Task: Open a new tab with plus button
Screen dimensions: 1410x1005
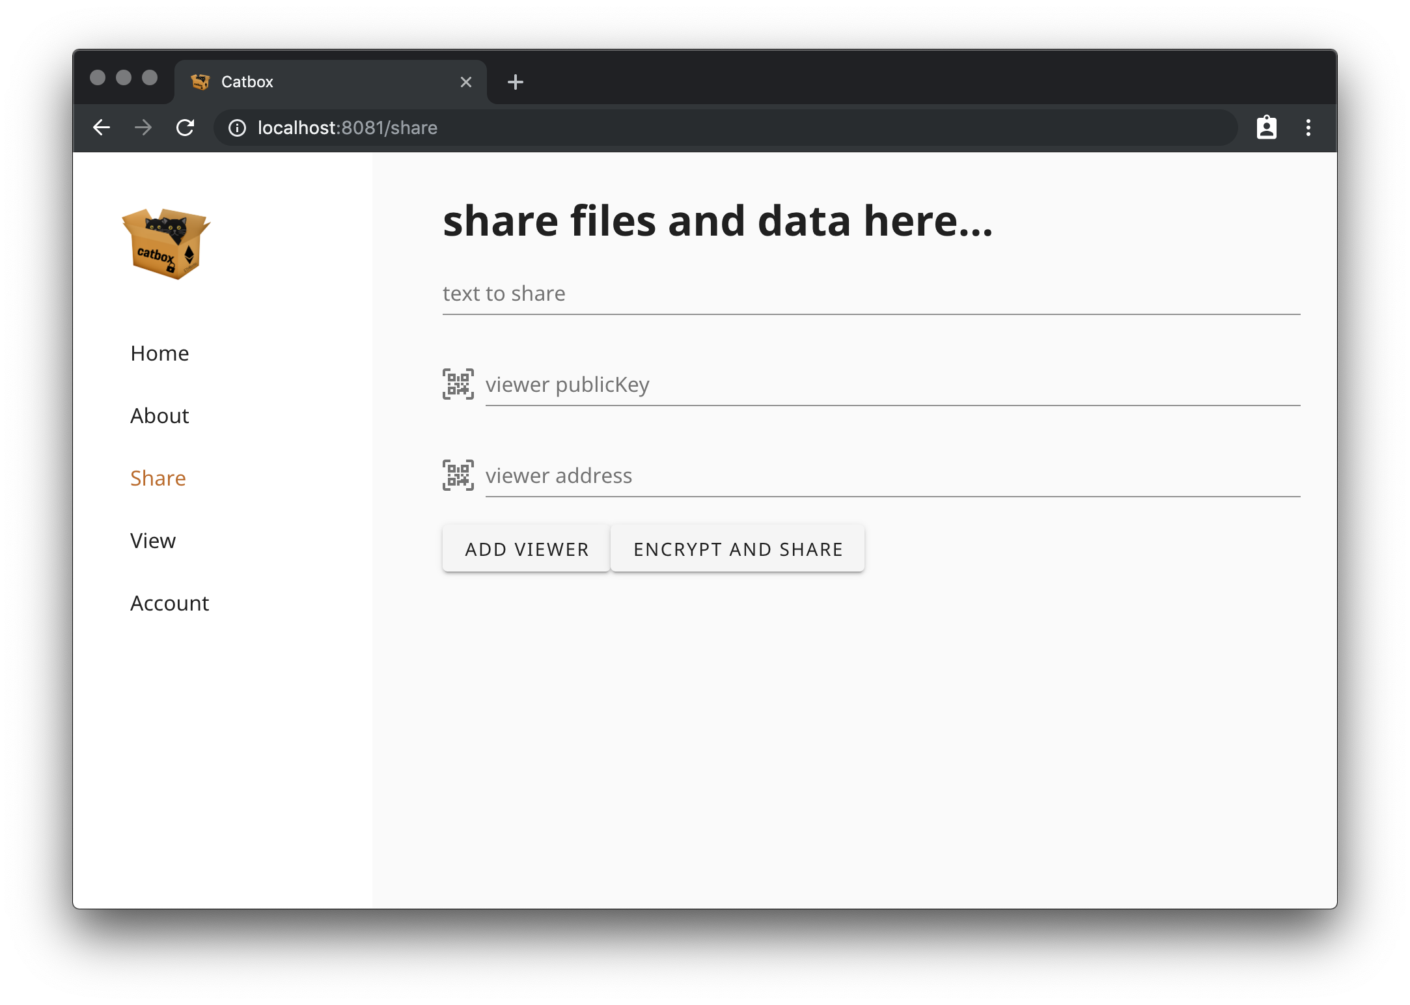Action: (x=515, y=82)
